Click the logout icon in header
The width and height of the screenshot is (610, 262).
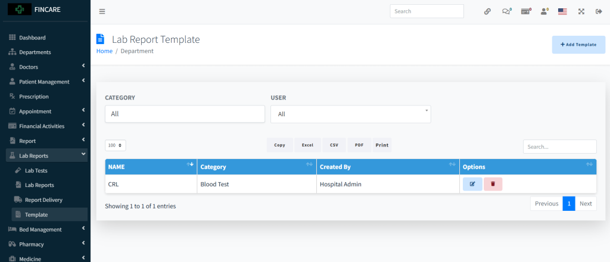599,11
